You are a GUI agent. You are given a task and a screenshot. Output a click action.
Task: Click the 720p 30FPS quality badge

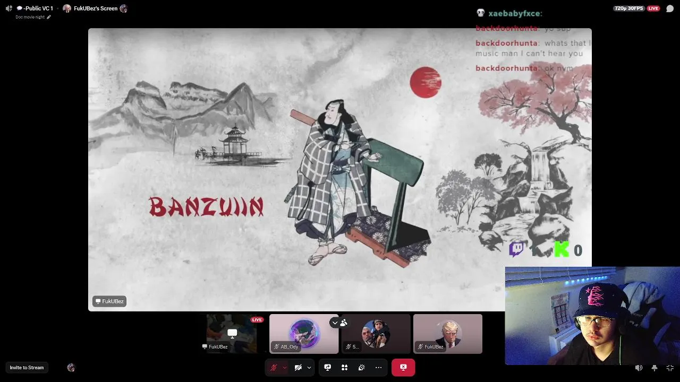tap(629, 8)
